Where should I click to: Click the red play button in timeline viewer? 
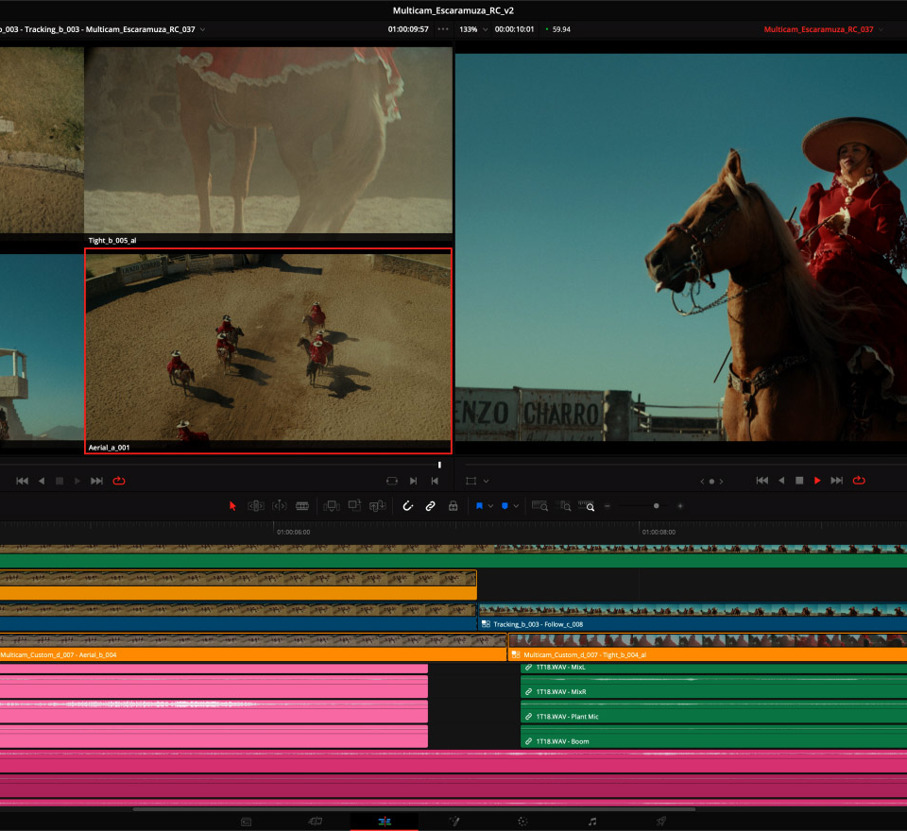[817, 480]
